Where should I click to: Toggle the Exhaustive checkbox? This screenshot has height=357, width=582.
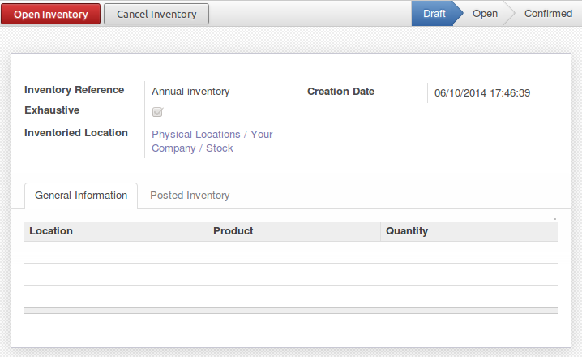point(158,112)
